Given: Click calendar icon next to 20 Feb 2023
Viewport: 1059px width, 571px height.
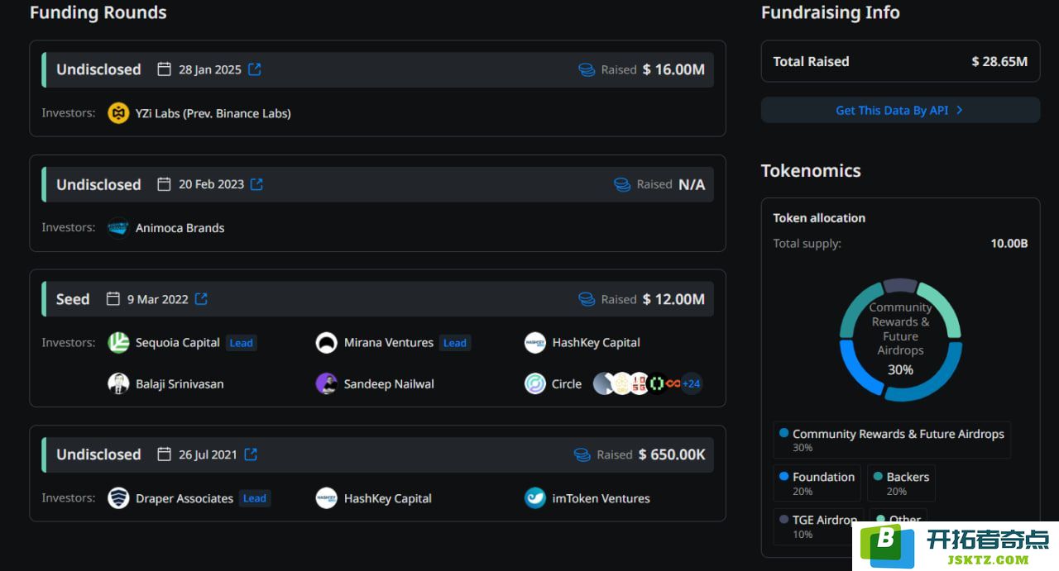Looking at the screenshot, I should (x=165, y=184).
